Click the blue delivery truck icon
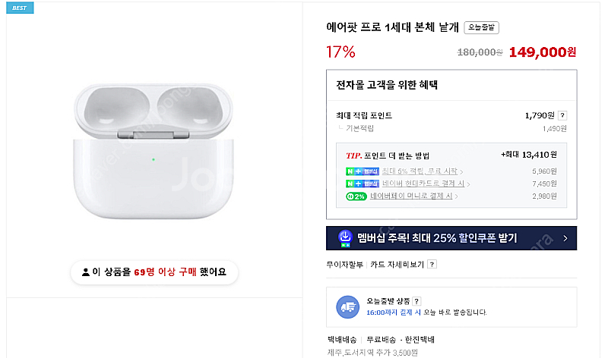Viewport: 608px width, 358px height. 347,306
